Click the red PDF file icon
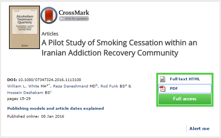 [x=162, y=89]
